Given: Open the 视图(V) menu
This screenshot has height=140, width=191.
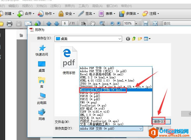Looking at the screenshot, I should (x=27, y=6).
